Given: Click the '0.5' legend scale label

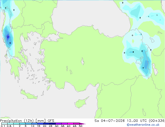Looking at the screenshot, I should point(9,126).
